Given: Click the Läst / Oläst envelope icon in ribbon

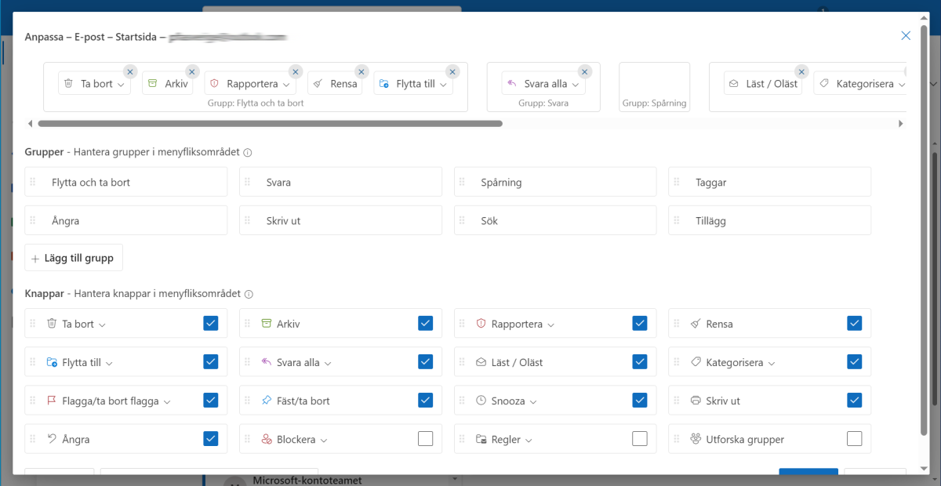Looking at the screenshot, I should [734, 84].
